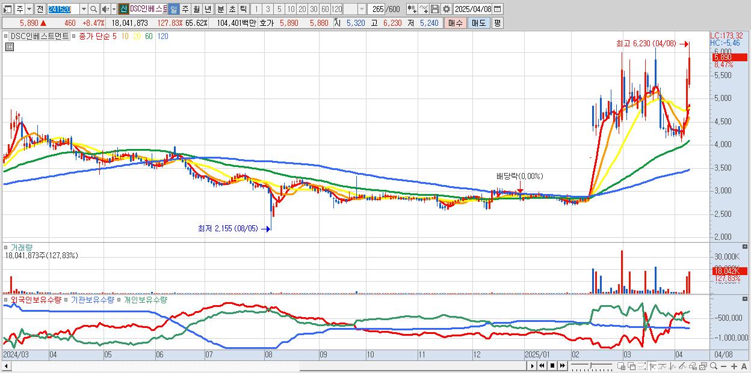Click the DSC인베스트먼트 chart legend label
Image resolution: width=751 pixels, height=373 pixels.
point(39,36)
